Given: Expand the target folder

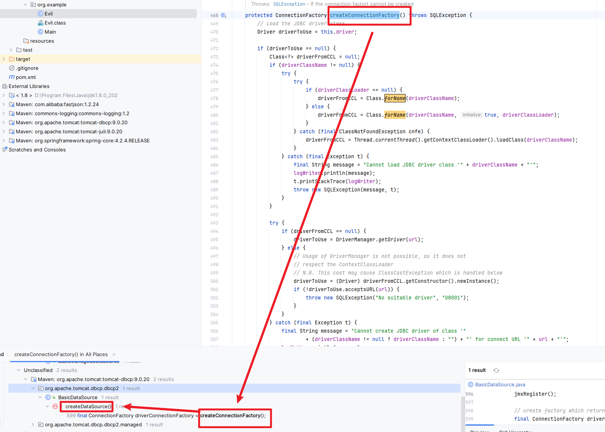Looking at the screenshot, I should pos(4,59).
